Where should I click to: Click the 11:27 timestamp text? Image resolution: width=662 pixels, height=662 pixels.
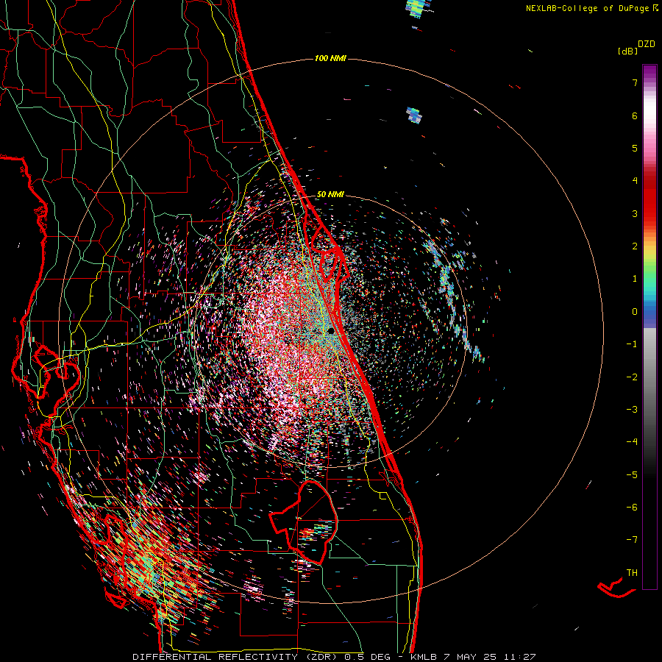point(520,657)
